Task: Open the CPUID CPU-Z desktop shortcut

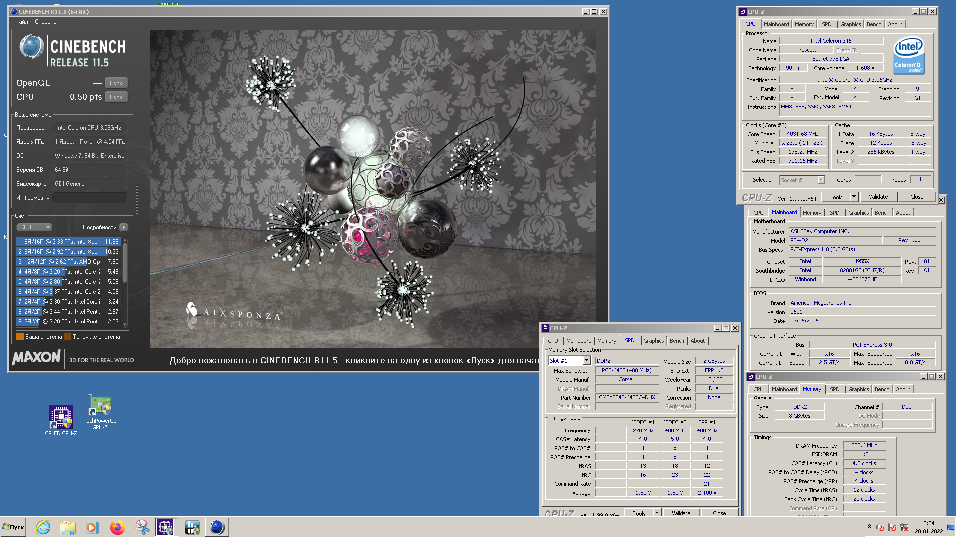Action: pyautogui.click(x=61, y=421)
